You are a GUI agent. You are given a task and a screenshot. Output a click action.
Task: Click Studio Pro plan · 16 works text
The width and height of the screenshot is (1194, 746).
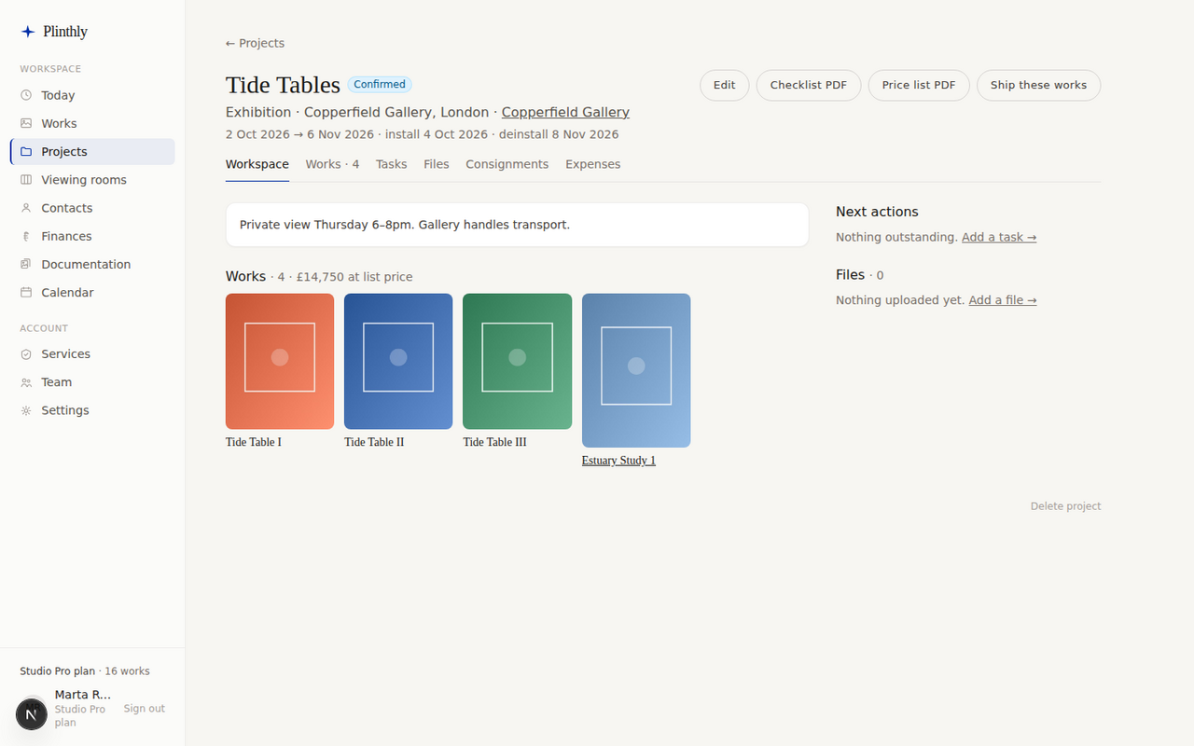pyautogui.click(x=85, y=671)
